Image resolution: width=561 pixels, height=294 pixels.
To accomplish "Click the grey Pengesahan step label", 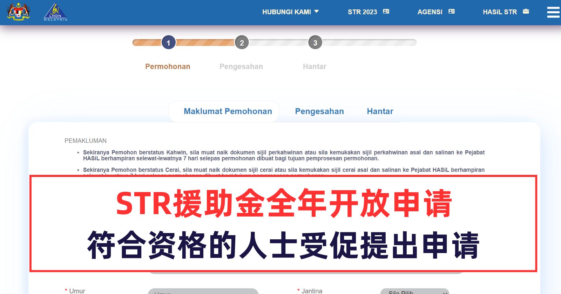I will pyautogui.click(x=241, y=67).
